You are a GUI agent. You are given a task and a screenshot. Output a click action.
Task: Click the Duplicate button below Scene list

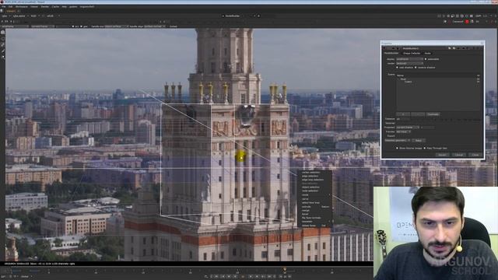point(433,114)
